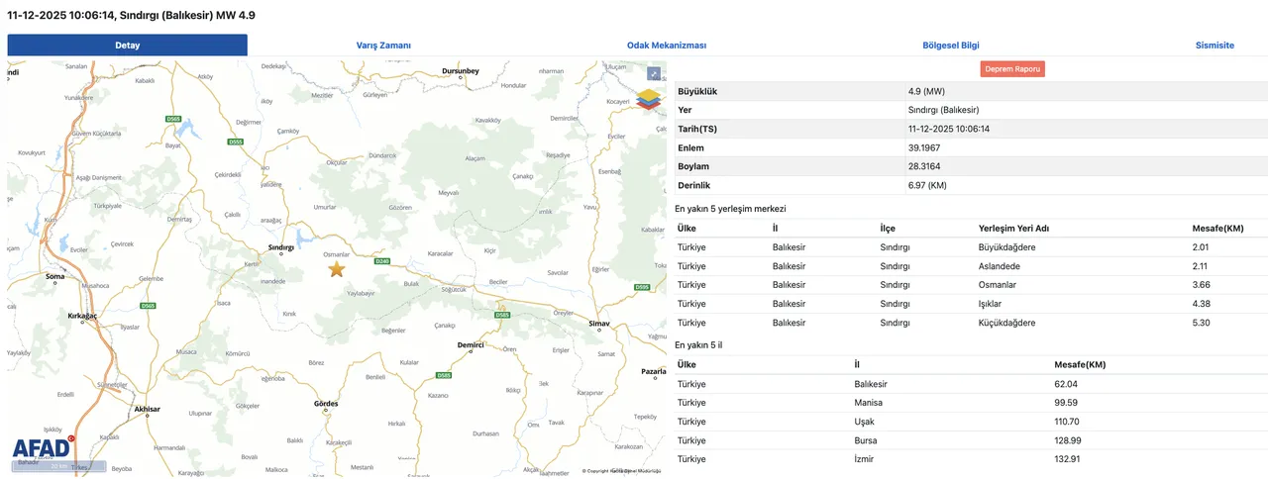The width and height of the screenshot is (1268, 479).
Task: Show the Sismisite tab
Action: pyautogui.click(x=1215, y=46)
